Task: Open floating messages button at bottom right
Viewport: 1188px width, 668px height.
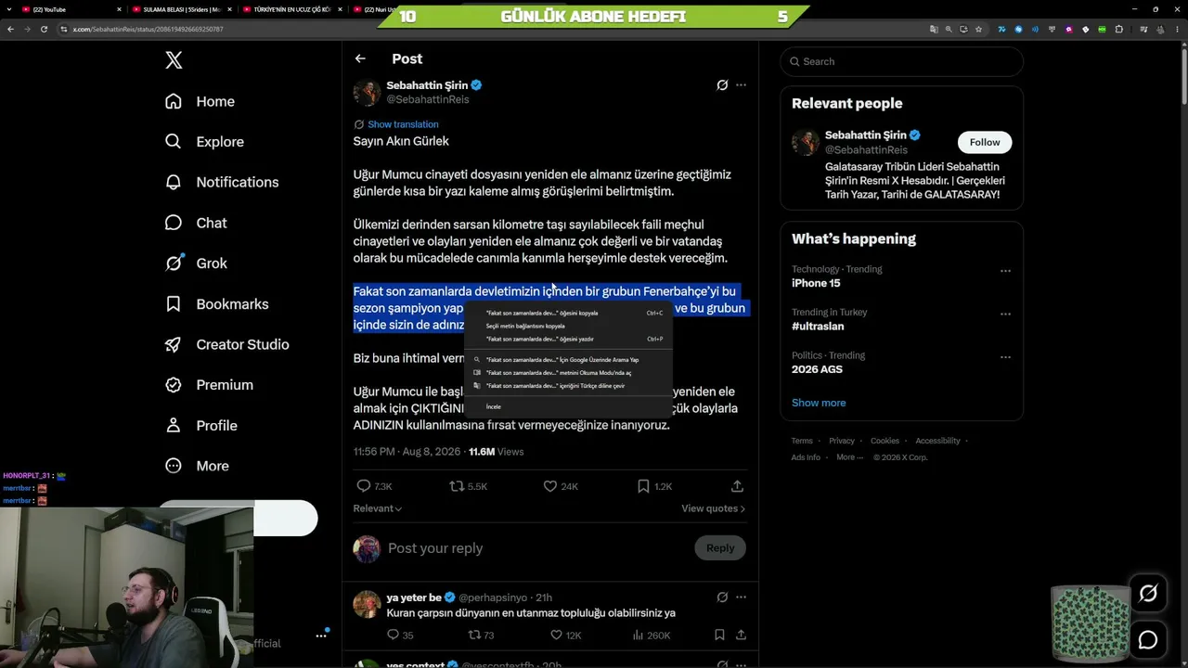Action: [1148, 640]
